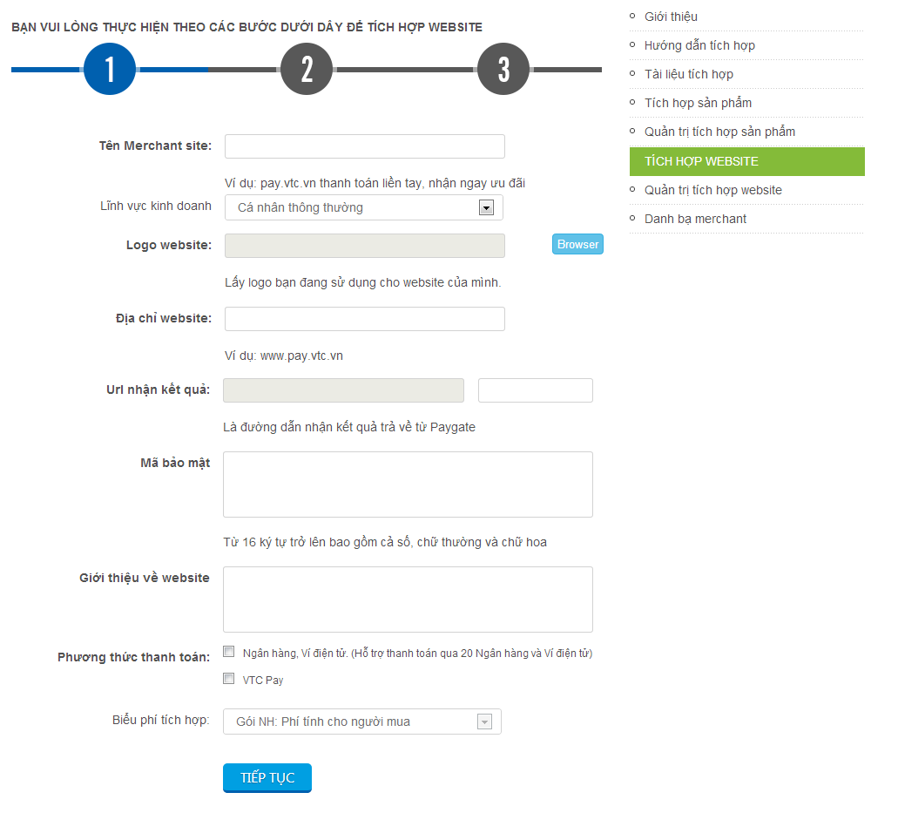Open the Danh bạ merchant link

coord(695,219)
